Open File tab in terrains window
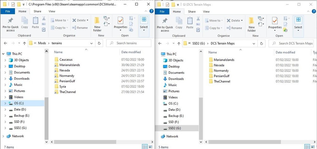This screenshot has width=317, height=149. [8, 11]
